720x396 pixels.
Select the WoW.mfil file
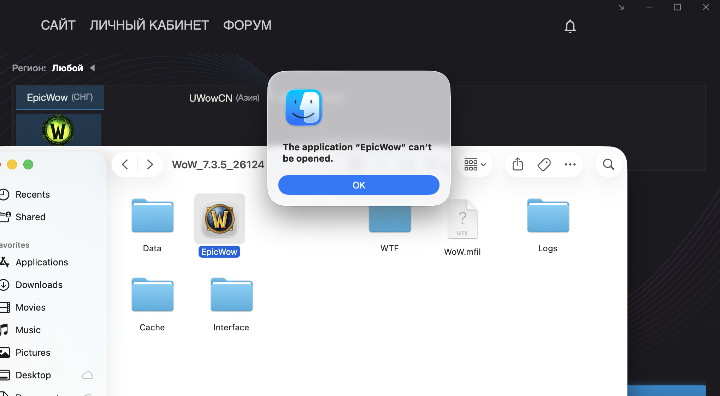[x=462, y=220]
